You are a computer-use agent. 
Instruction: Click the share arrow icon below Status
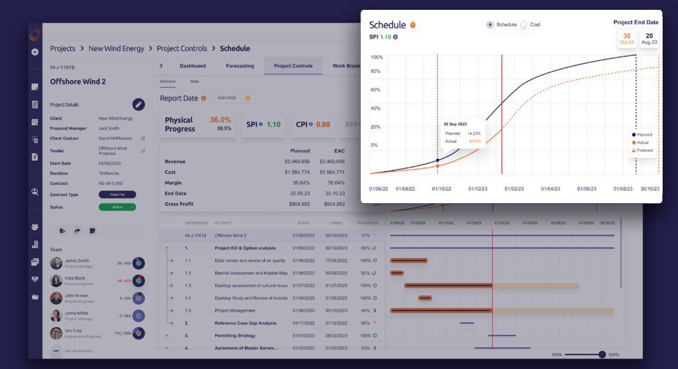(x=77, y=231)
